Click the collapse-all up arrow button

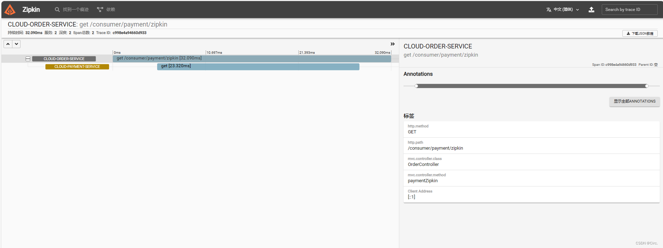coord(8,44)
